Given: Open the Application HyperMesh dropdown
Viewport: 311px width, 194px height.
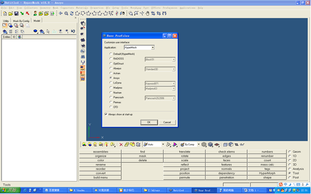Looking at the screenshot, I should pyautogui.click(x=152, y=48).
